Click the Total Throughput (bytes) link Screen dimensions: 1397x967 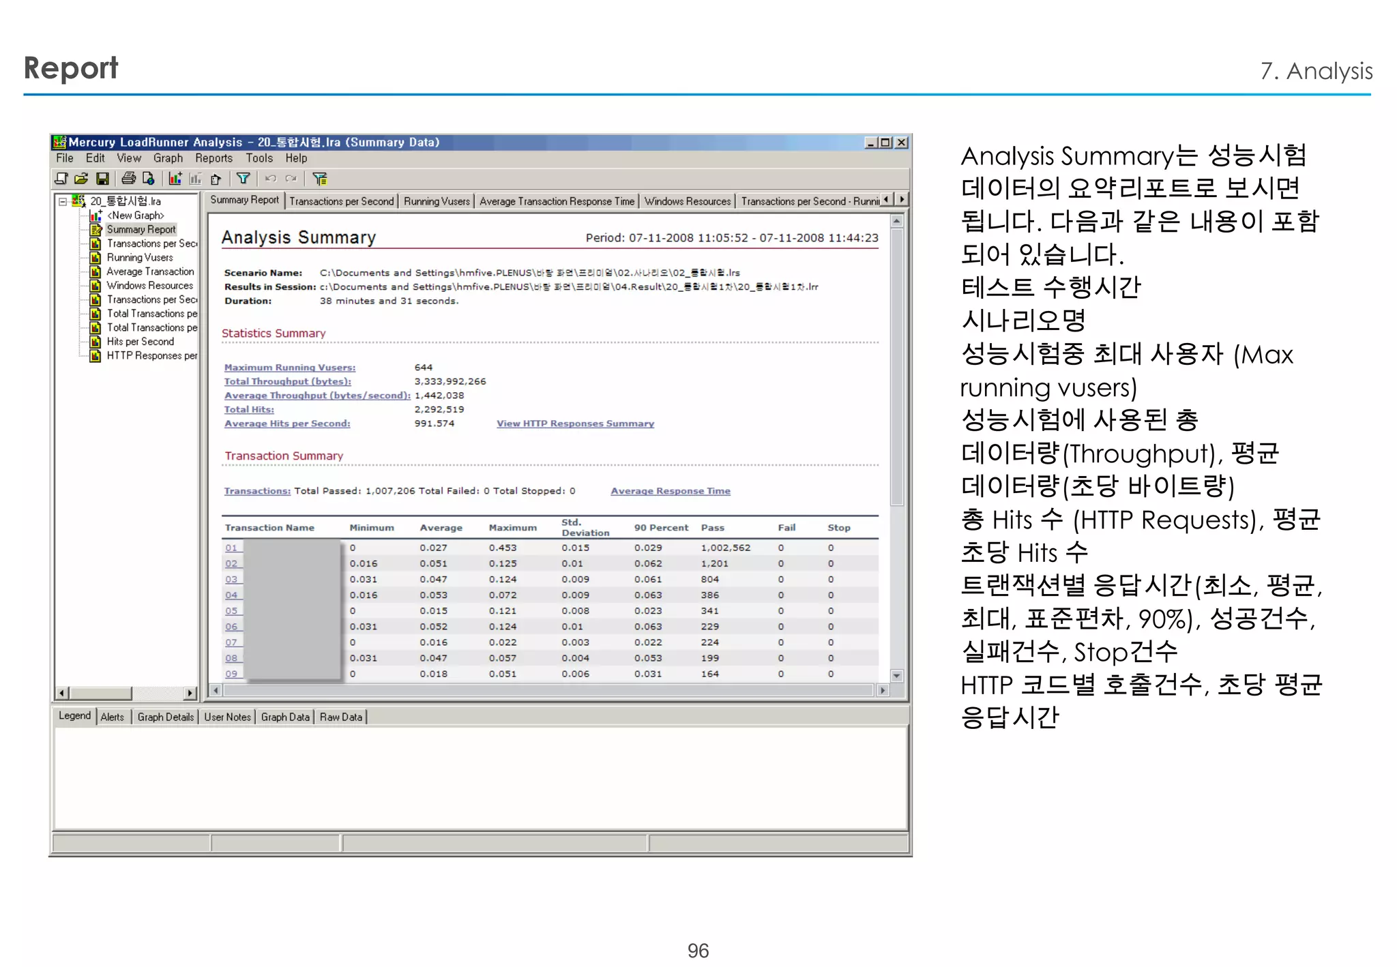point(288,382)
